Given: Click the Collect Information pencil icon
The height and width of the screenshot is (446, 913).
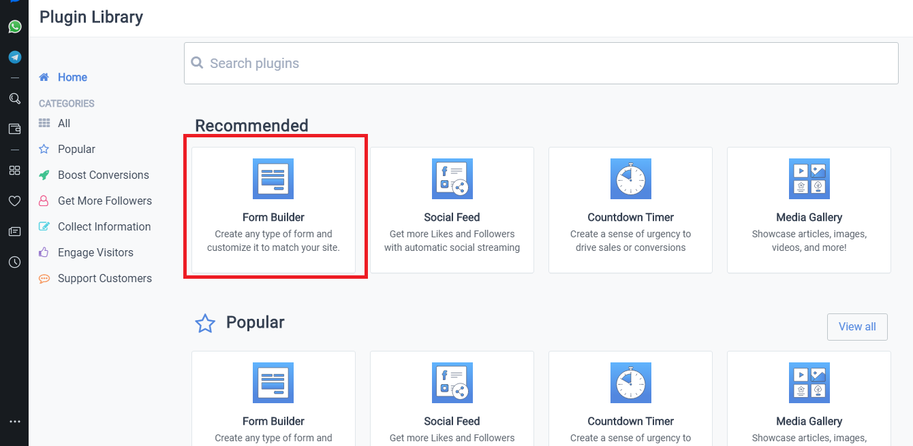Looking at the screenshot, I should 44,226.
